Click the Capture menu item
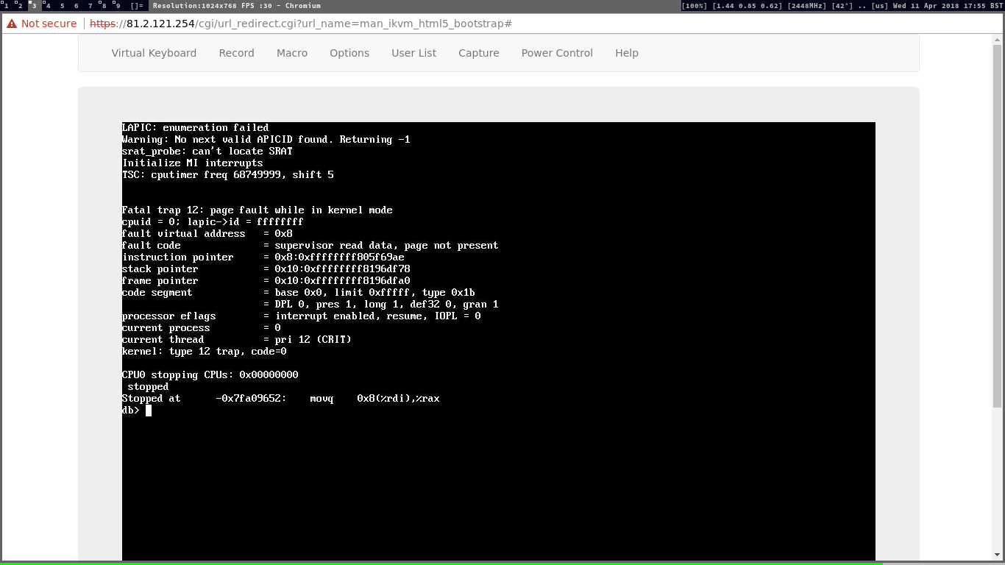The width and height of the screenshot is (1005, 565). pyautogui.click(x=478, y=53)
